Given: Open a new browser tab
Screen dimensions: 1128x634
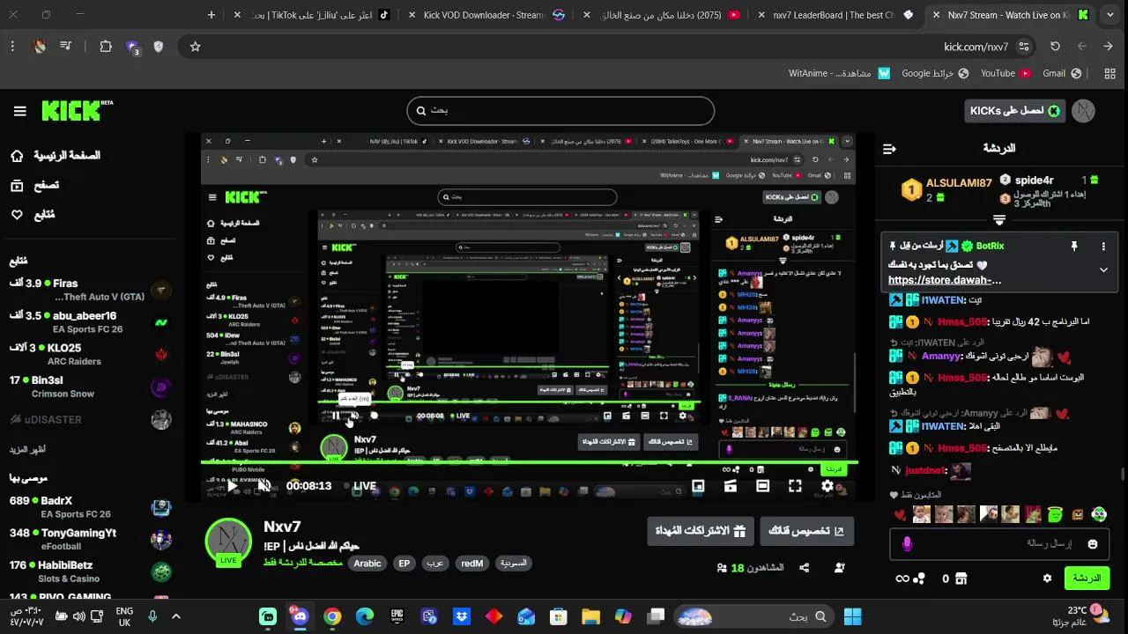Looking at the screenshot, I should point(211,15).
